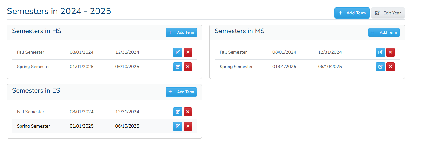430x164 pixels.
Task: Delete the MS Fall Semester term
Action: (390, 52)
